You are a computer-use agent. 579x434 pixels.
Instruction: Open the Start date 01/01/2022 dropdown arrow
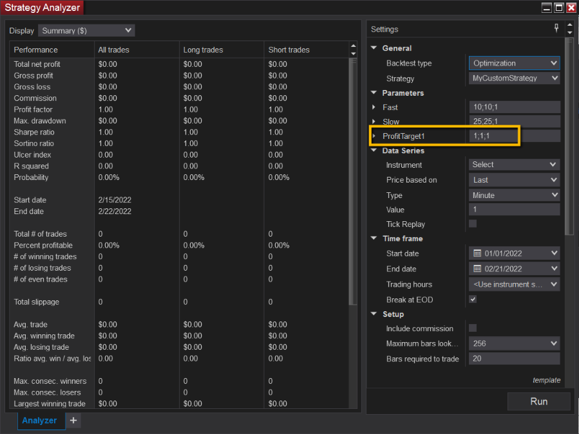point(554,253)
